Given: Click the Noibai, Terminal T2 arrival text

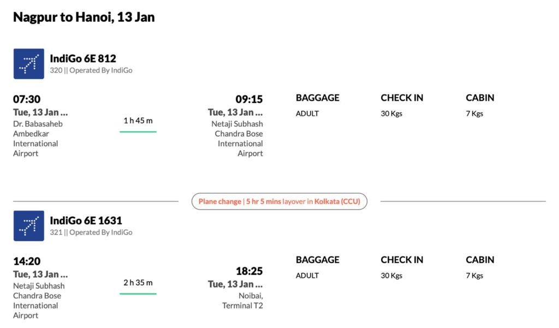Looking at the screenshot, I should point(242,301).
